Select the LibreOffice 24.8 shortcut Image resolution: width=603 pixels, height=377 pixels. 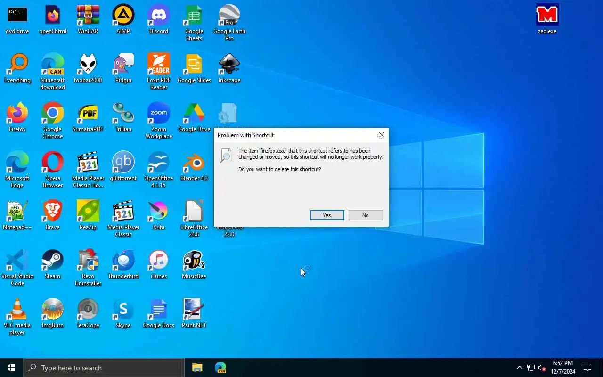pyautogui.click(x=194, y=219)
